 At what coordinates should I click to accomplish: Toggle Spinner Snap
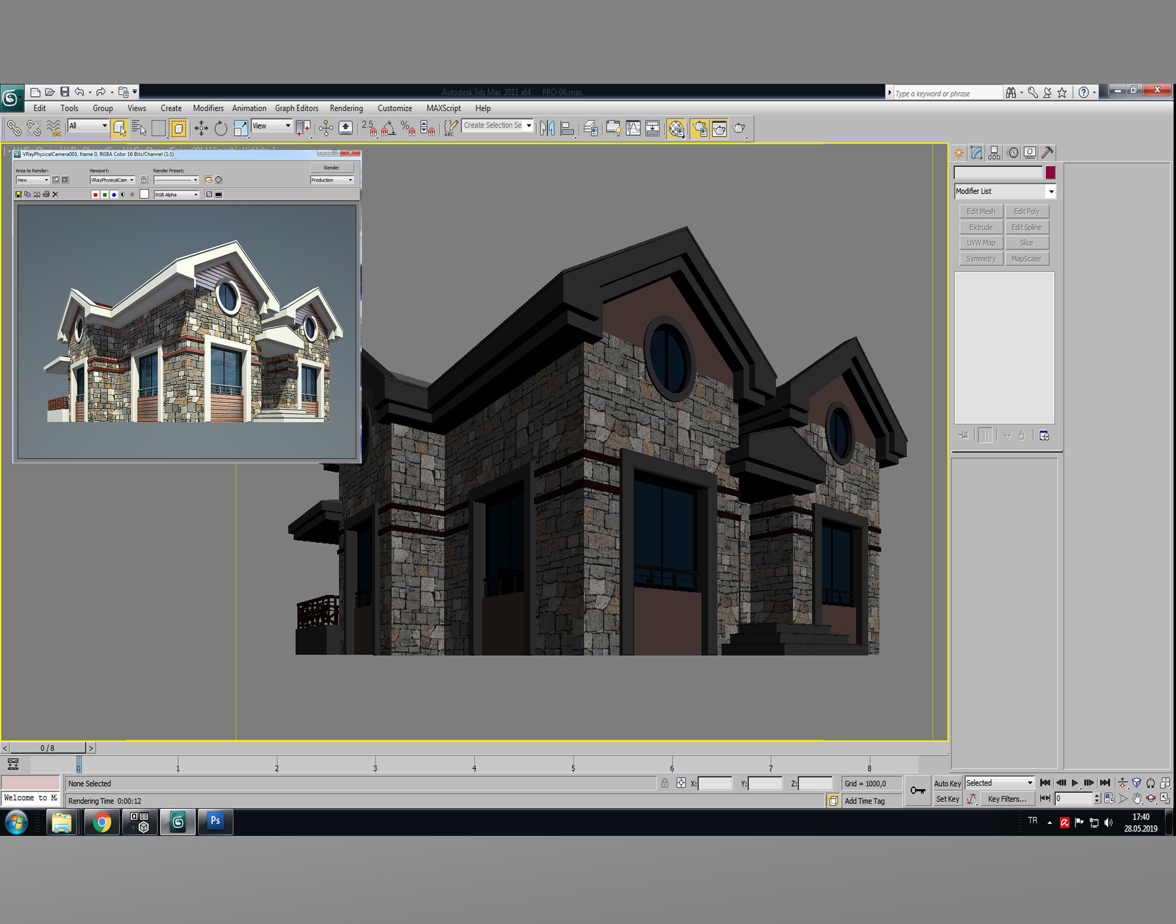click(x=428, y=128)
